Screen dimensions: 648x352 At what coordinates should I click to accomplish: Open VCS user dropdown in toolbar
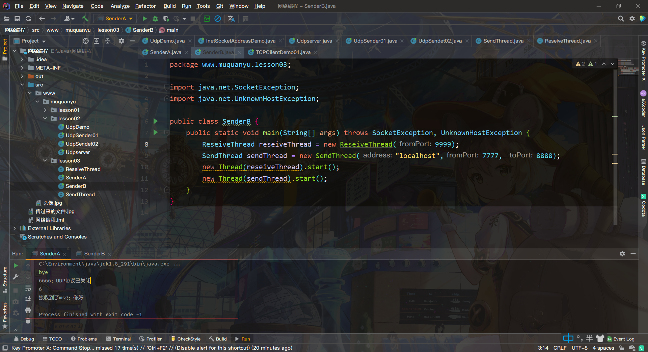[69, 19]
